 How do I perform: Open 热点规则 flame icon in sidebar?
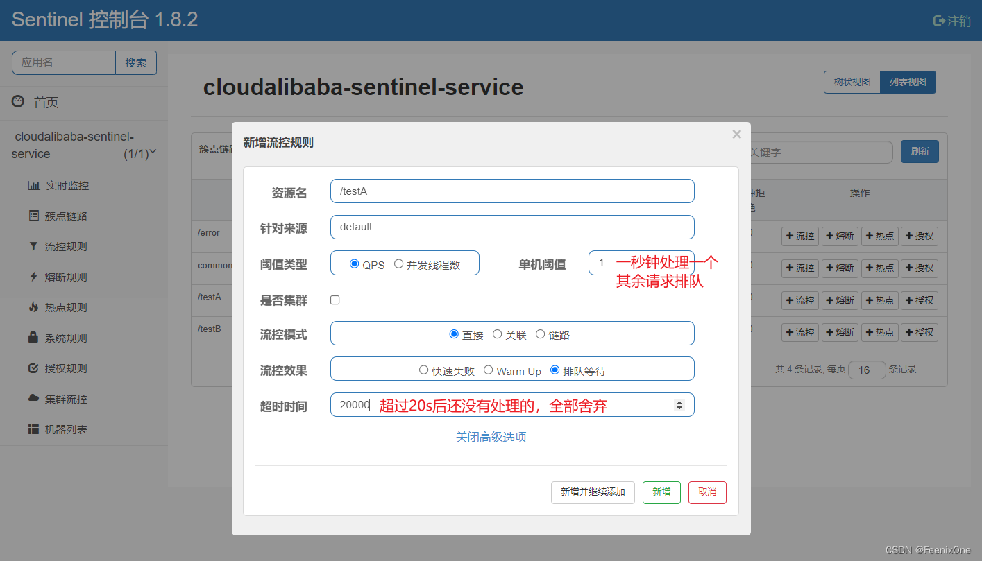33,307
